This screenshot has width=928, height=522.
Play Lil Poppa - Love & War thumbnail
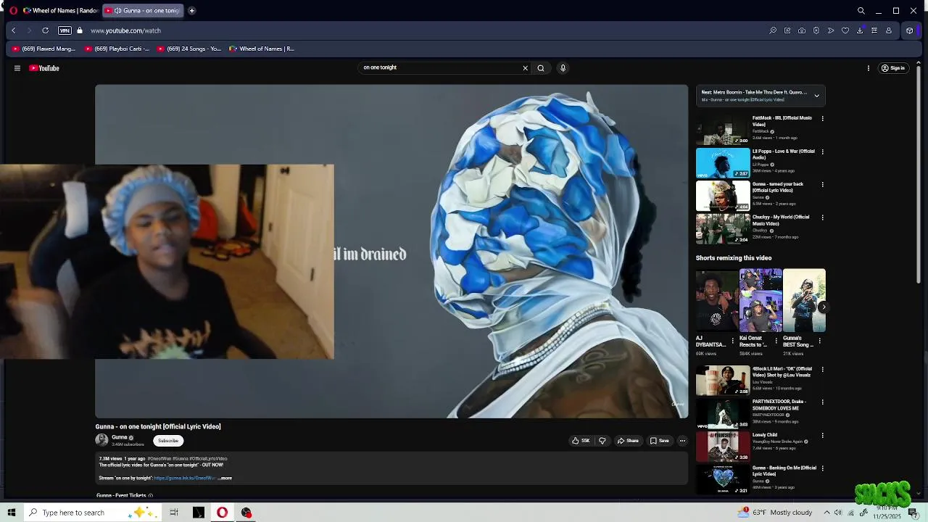(723, 163)
